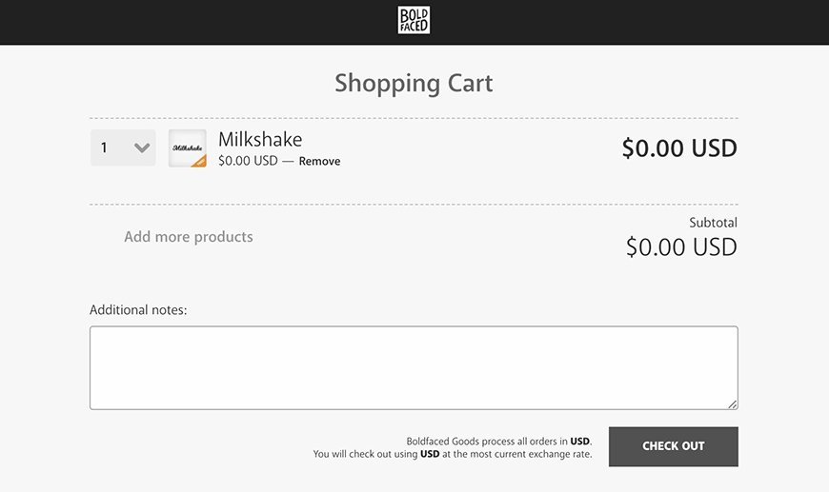This screenshot has height=492, width=829.
Task: Click the Shopping Cart heading
Action: point(414,83)
